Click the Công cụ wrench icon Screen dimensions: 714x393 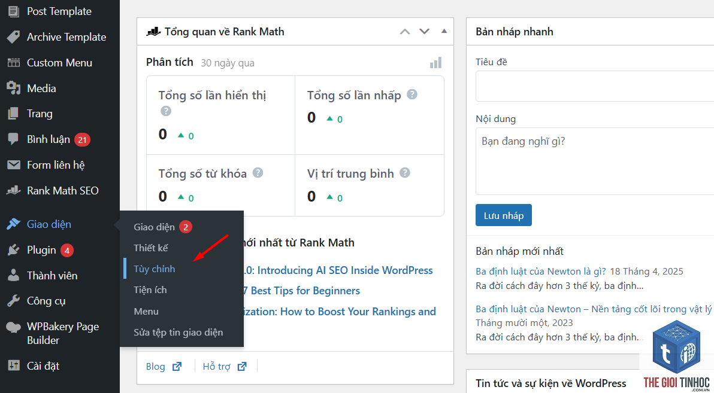click(x=14, y=301)
